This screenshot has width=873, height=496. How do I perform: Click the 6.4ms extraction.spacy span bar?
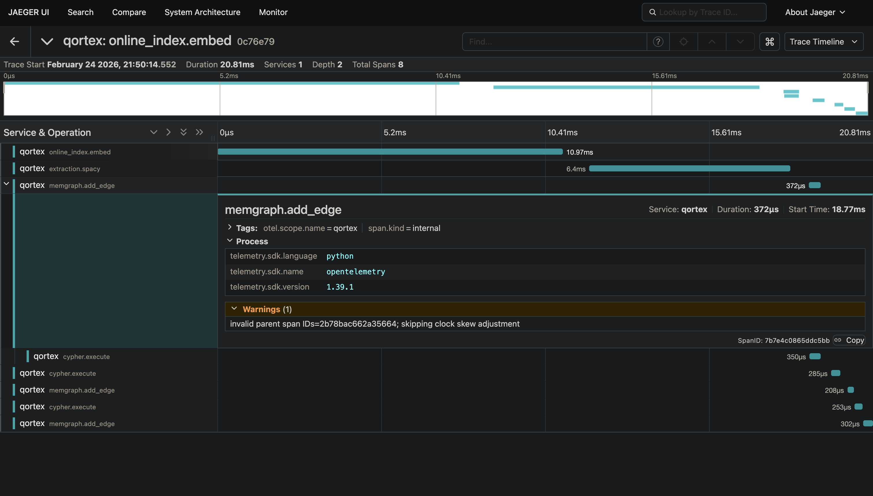(x=689, y=168)
